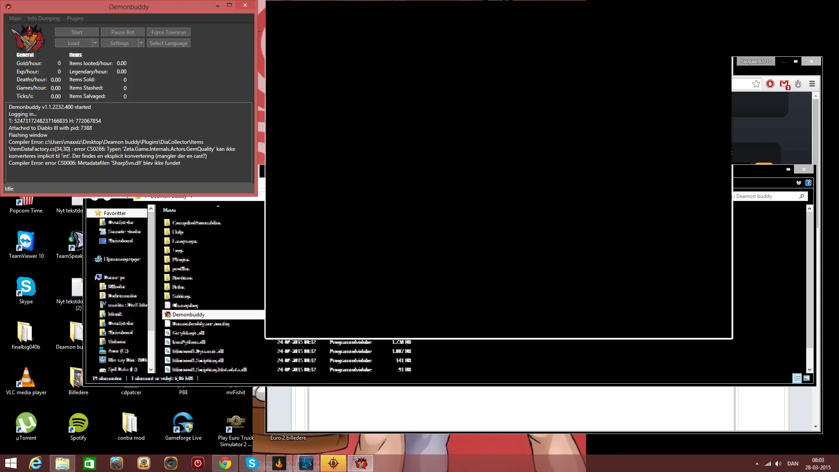Click the Explorer help question mark icon
This screenshot has width=839, height=472.
(808, 183)
